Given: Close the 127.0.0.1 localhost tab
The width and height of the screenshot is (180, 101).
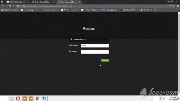Looking at the screenshot, I should click(x=29, y=2).
